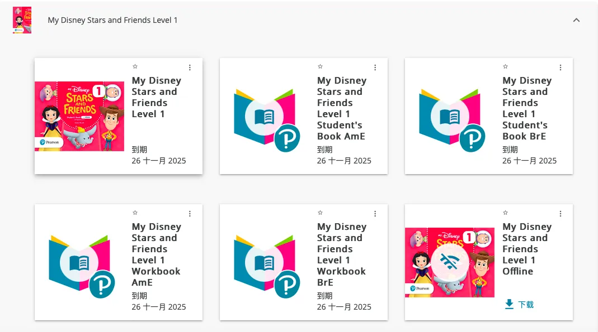Open options menu for Student's Book BrE
Image resolution: width=598 pixels, height=332 pixels.
(x=560, y=68)
